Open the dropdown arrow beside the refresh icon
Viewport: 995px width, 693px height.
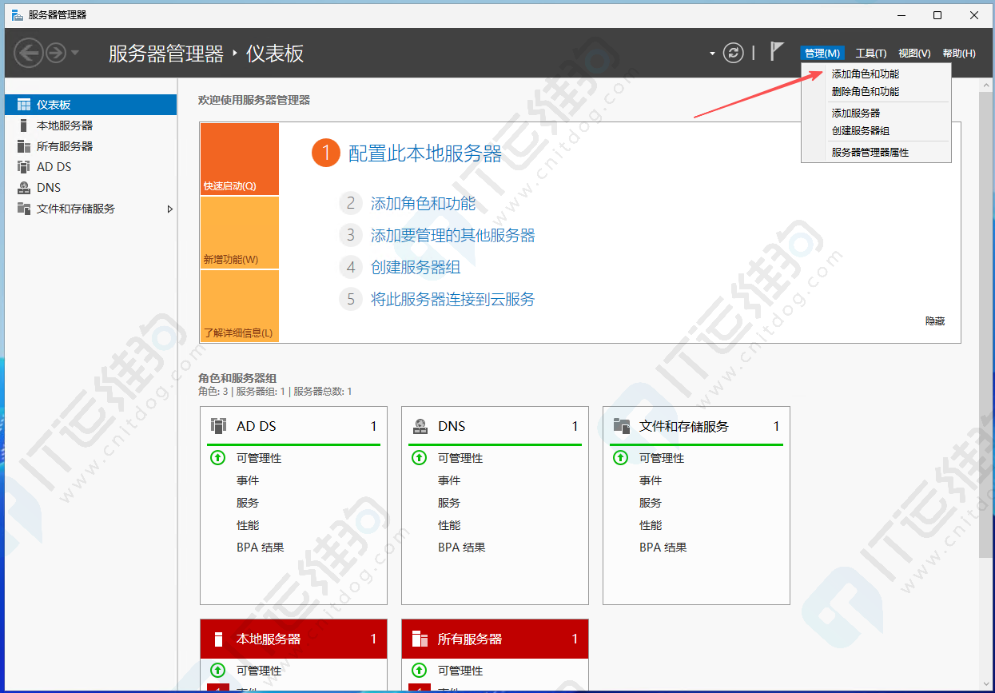tap(712, 54)
